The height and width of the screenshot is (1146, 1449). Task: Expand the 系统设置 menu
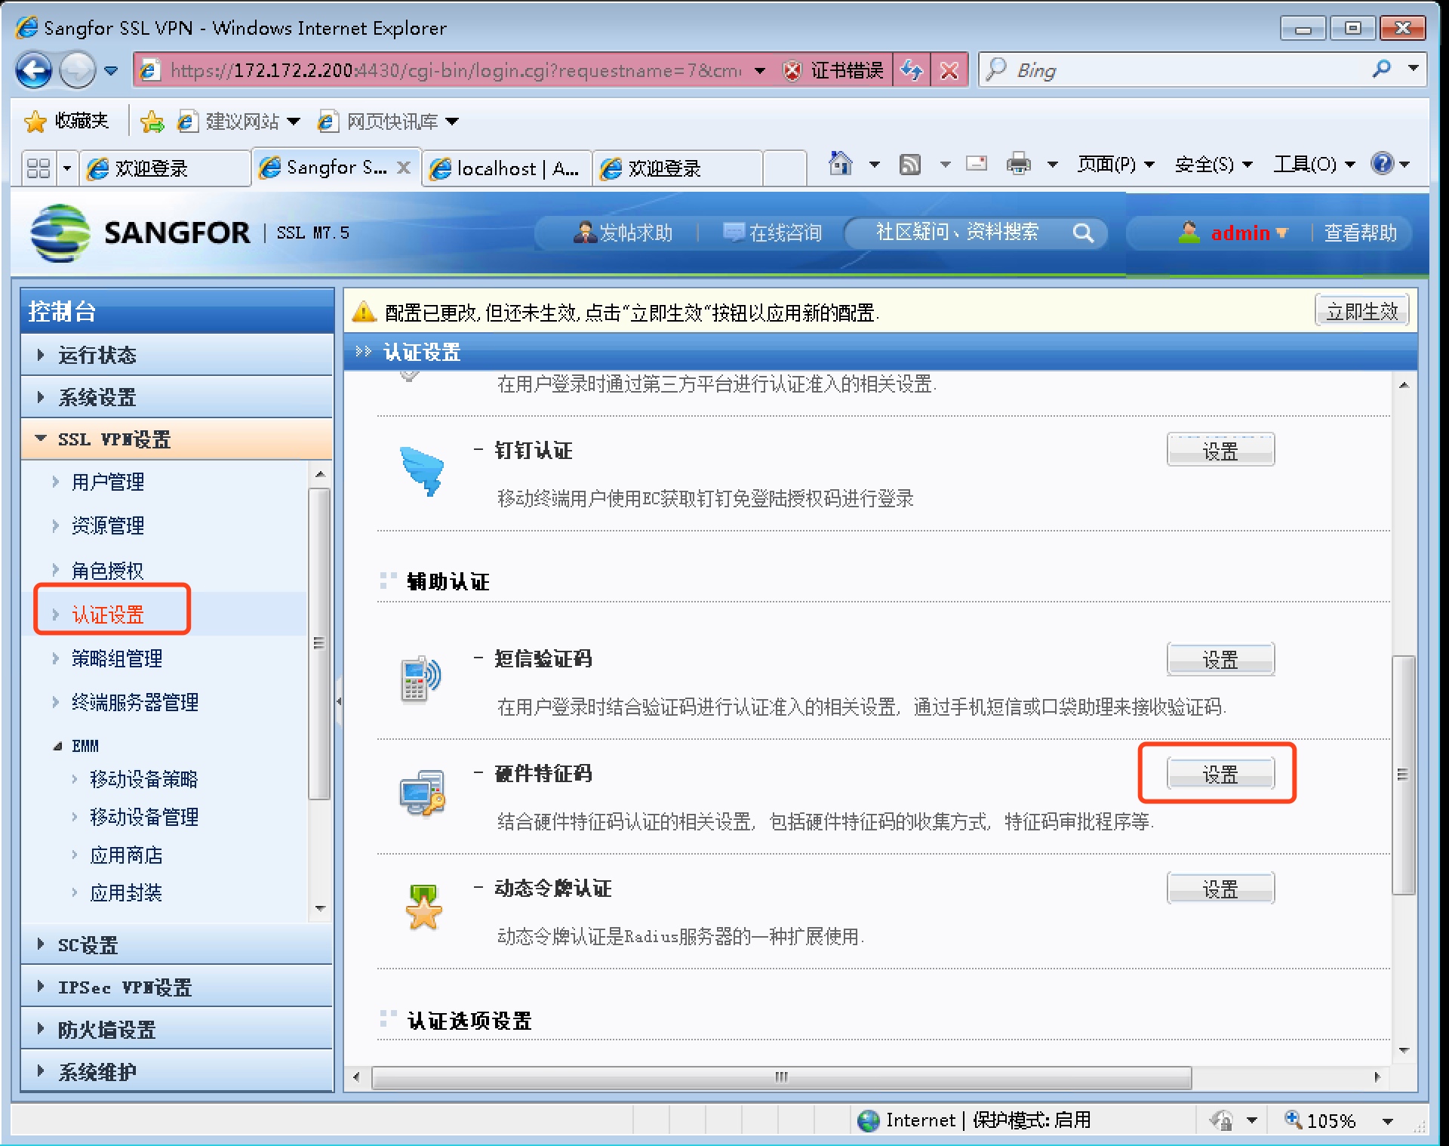(x=97, y=397)
